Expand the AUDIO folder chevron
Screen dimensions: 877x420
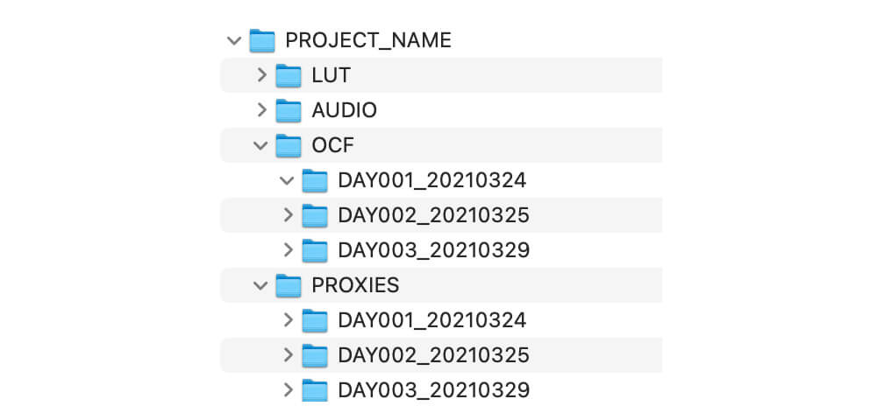[261, 110]
